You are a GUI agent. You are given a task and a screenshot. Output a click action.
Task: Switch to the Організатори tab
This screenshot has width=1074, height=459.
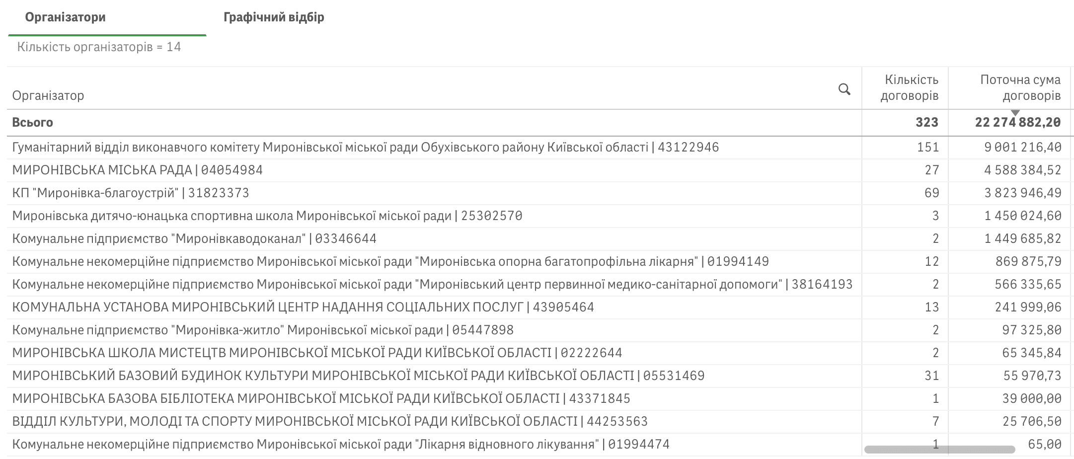pyautogui.click(x=66, y=17)
